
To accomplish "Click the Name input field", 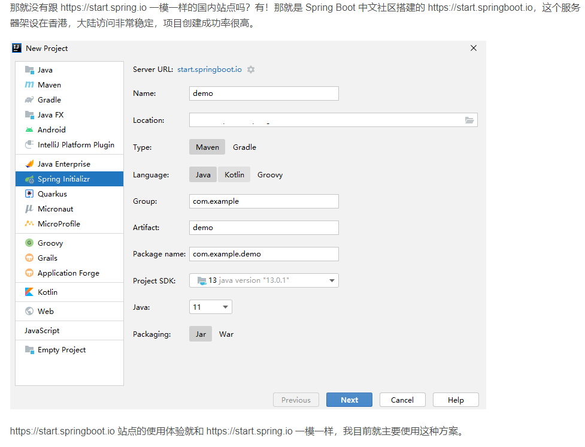I will 264,93.
